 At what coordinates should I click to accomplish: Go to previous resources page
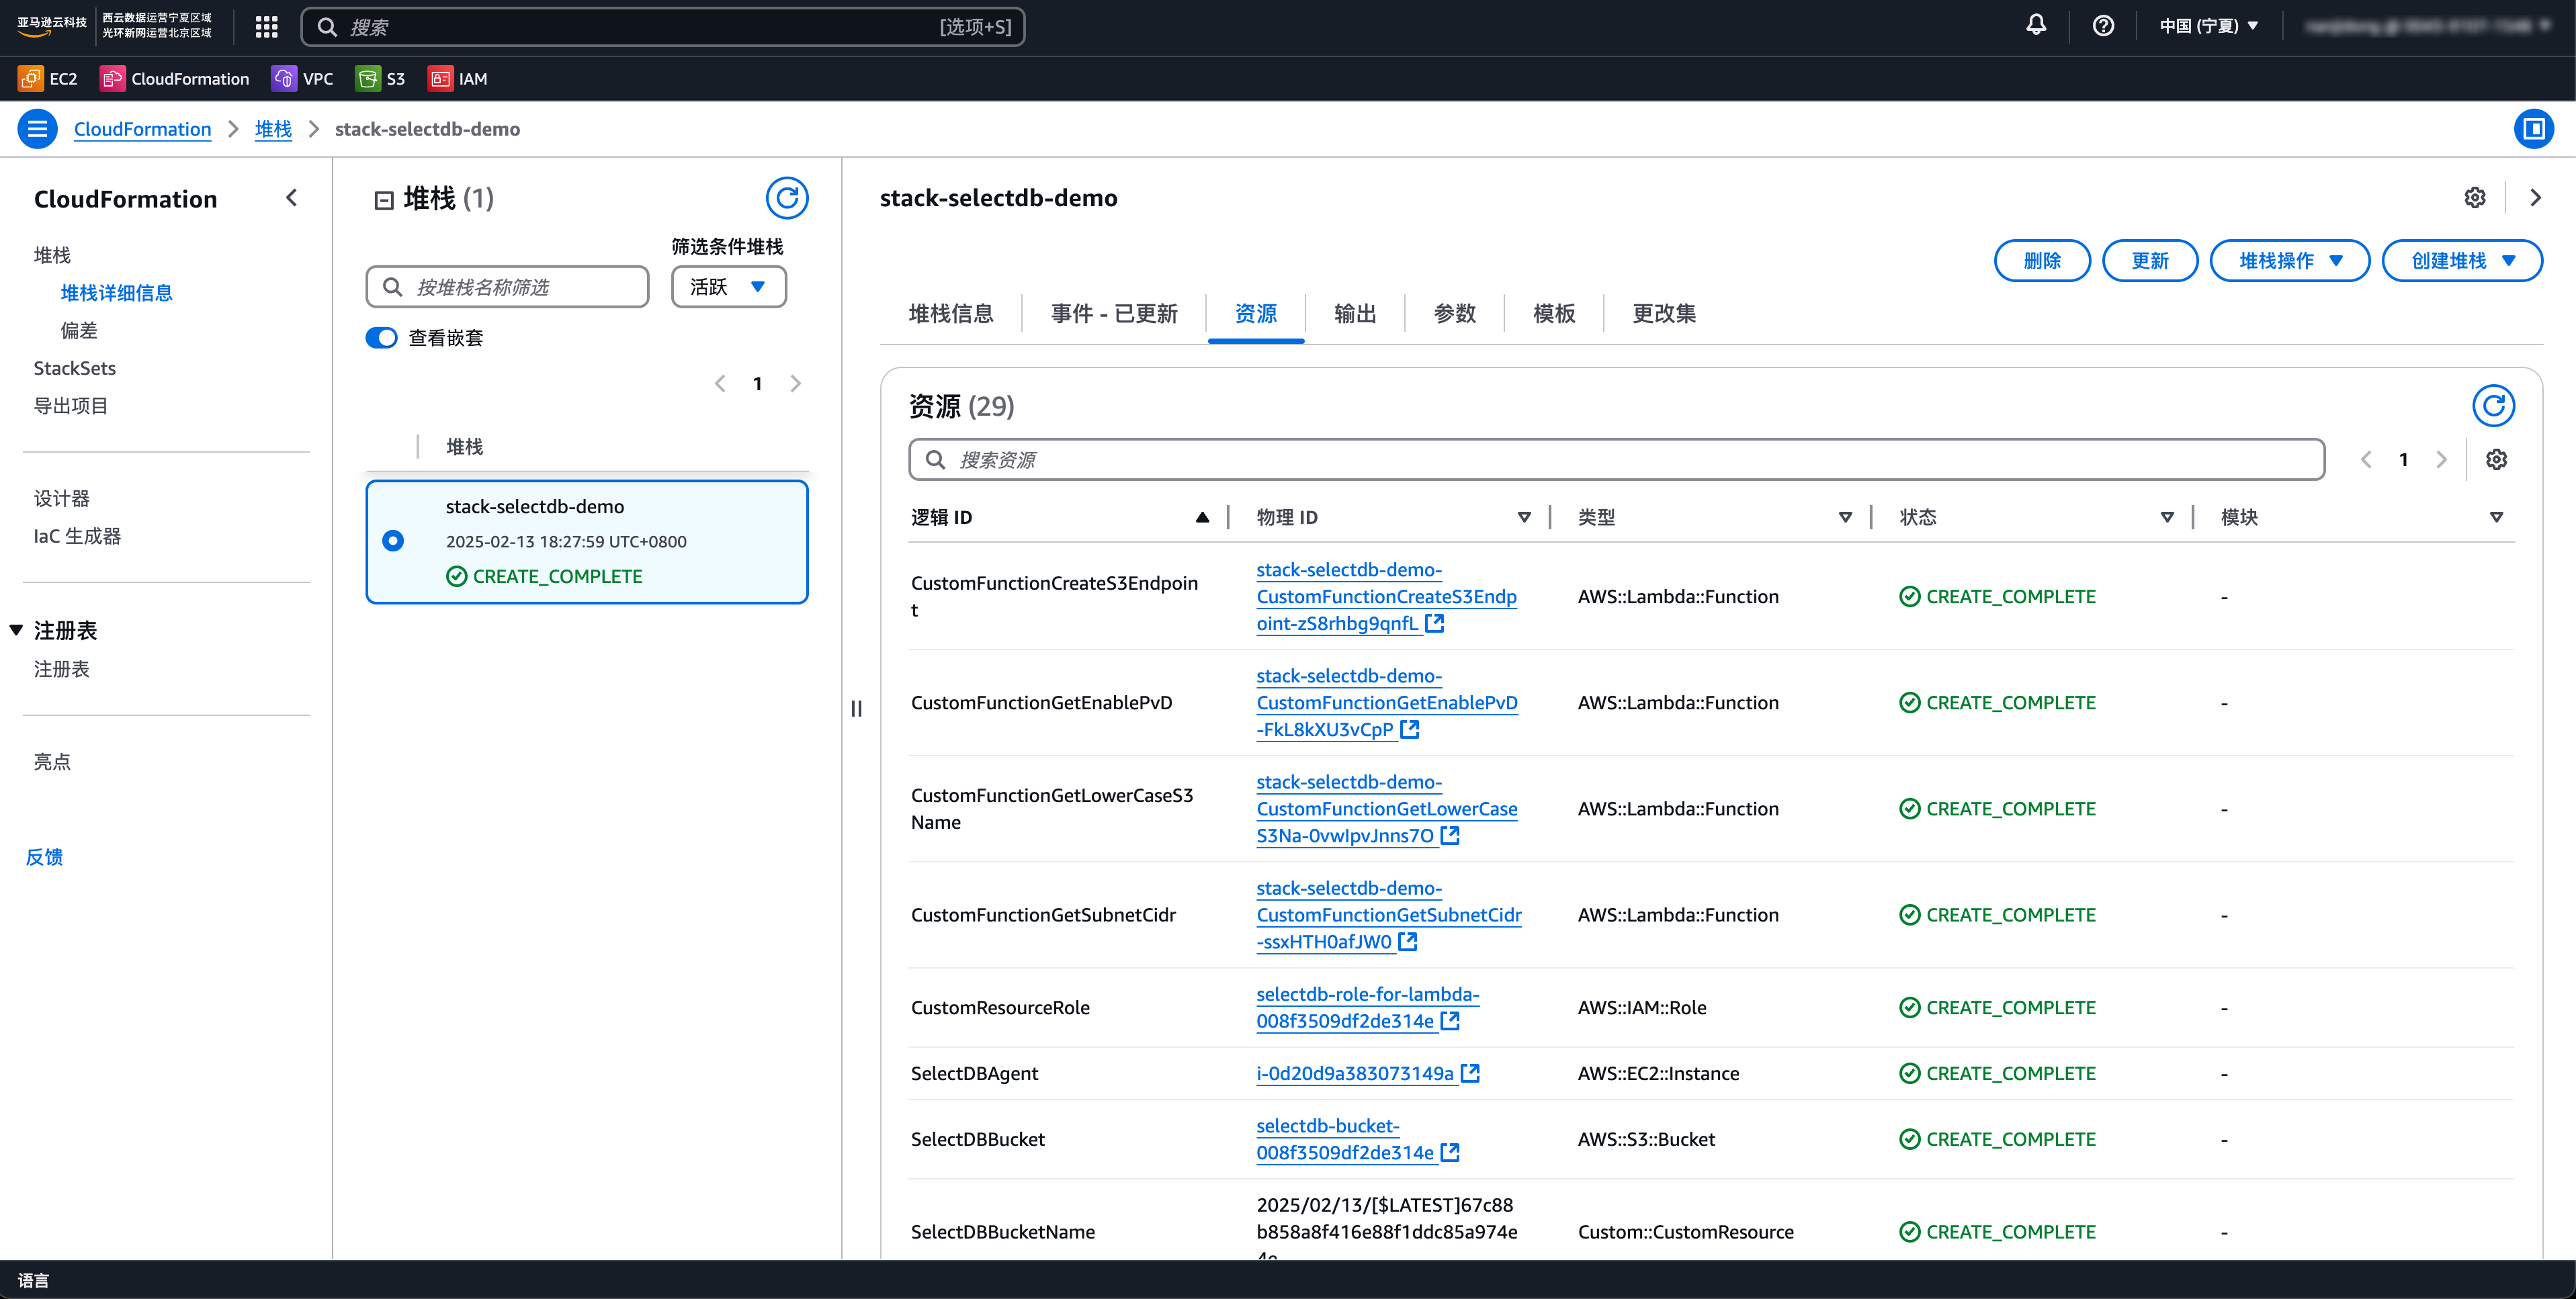tap(2366, 459)
